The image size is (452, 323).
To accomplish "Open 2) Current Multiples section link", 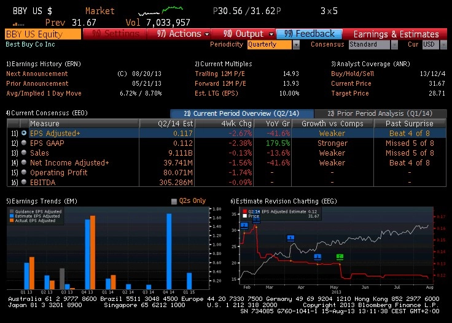I will pyautogui.click(x=224, y=64).
